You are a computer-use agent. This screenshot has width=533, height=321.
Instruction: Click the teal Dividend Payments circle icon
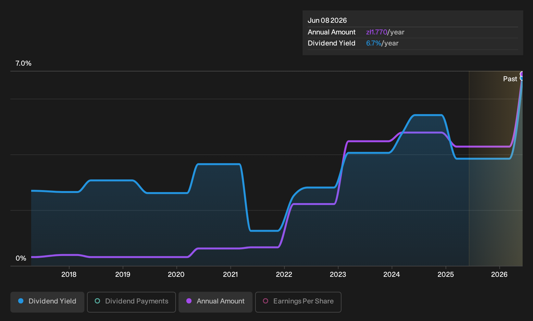(97, 301)
